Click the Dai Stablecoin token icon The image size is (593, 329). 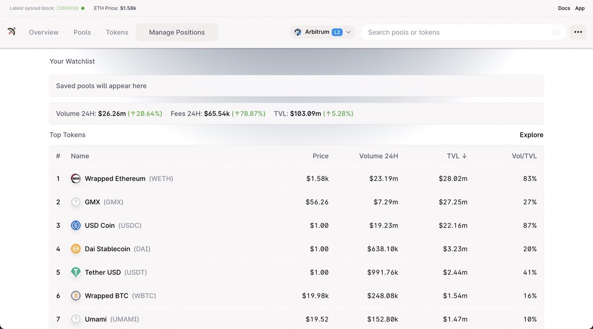click(76, 249)
